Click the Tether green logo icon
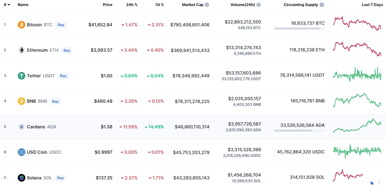Screen dimensions: 385x187 (22, 76)
